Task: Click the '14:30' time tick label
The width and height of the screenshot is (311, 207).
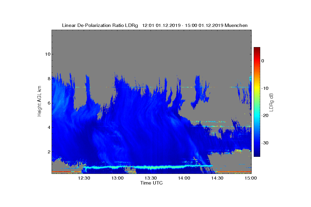Action: (217, 178)
